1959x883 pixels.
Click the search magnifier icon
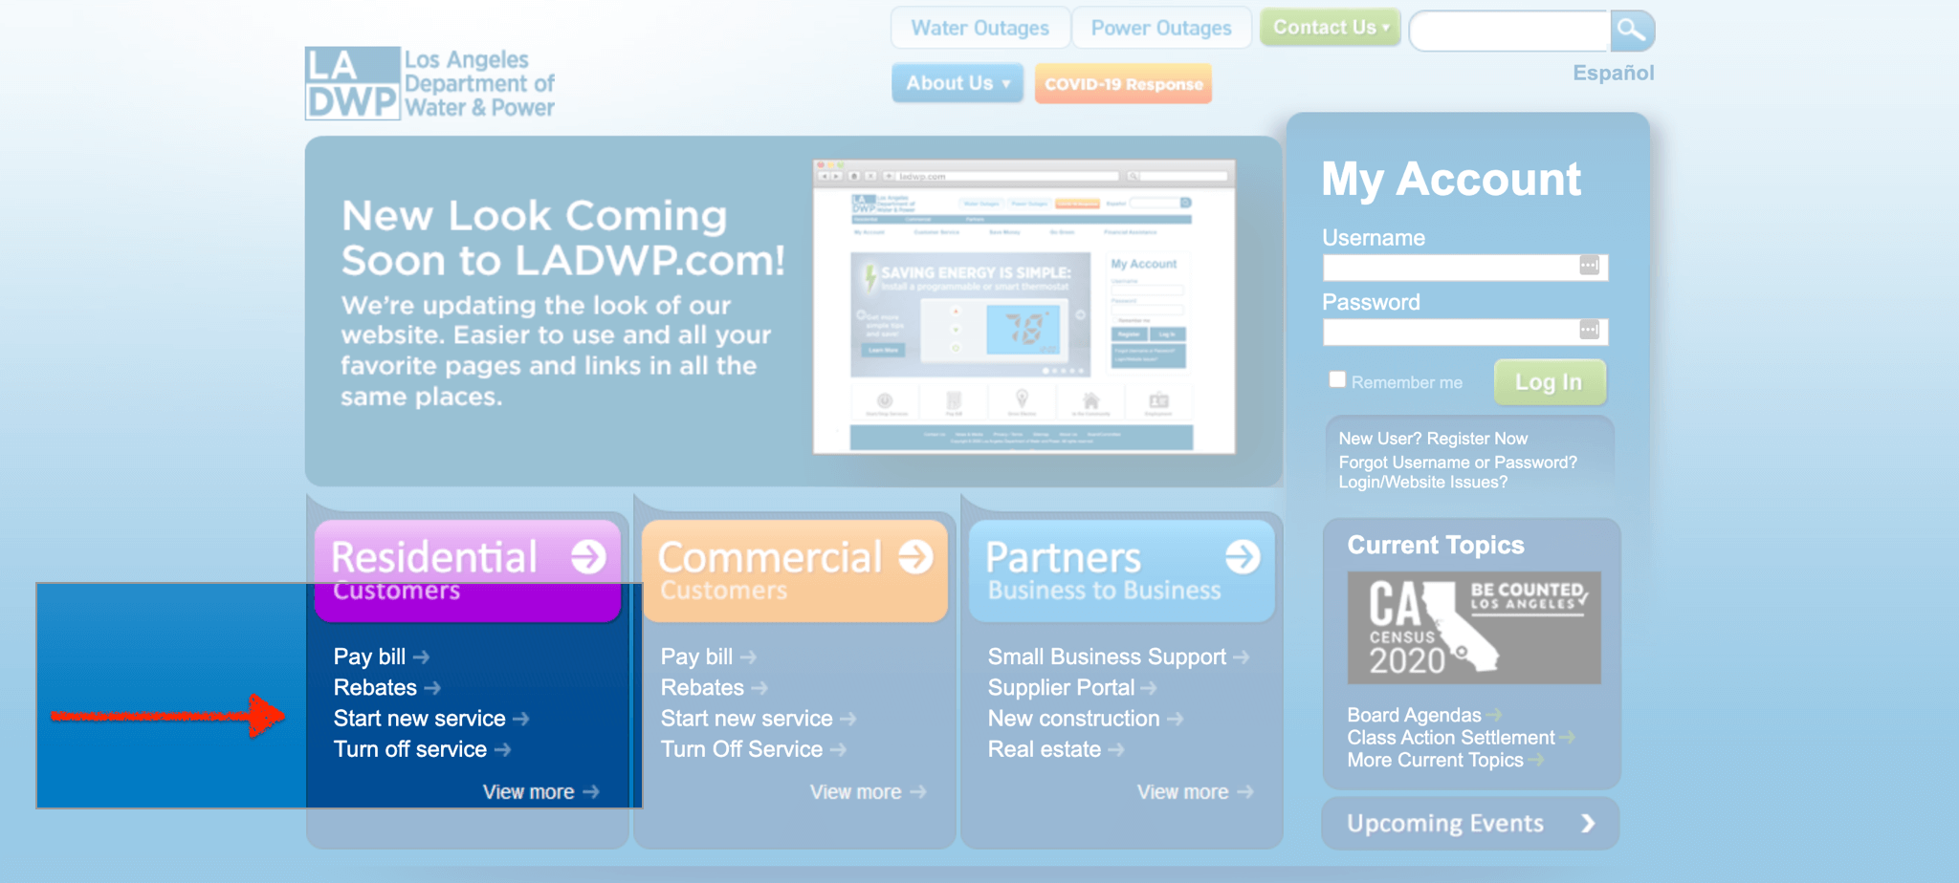(1632, 31)
